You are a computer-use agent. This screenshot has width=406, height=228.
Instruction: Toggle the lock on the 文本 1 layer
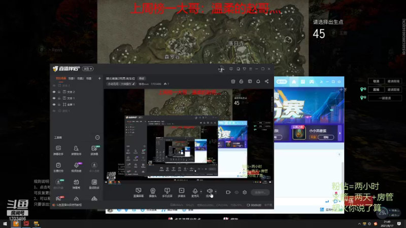click(x=59, y=98)
